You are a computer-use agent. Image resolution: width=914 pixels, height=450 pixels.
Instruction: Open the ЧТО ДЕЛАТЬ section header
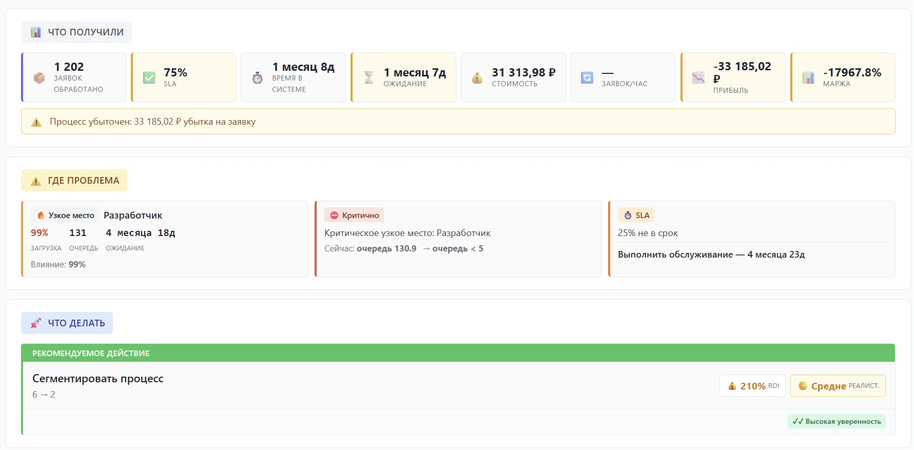coord(67,323)
